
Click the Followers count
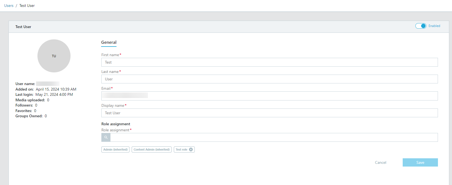coord(36,105)
